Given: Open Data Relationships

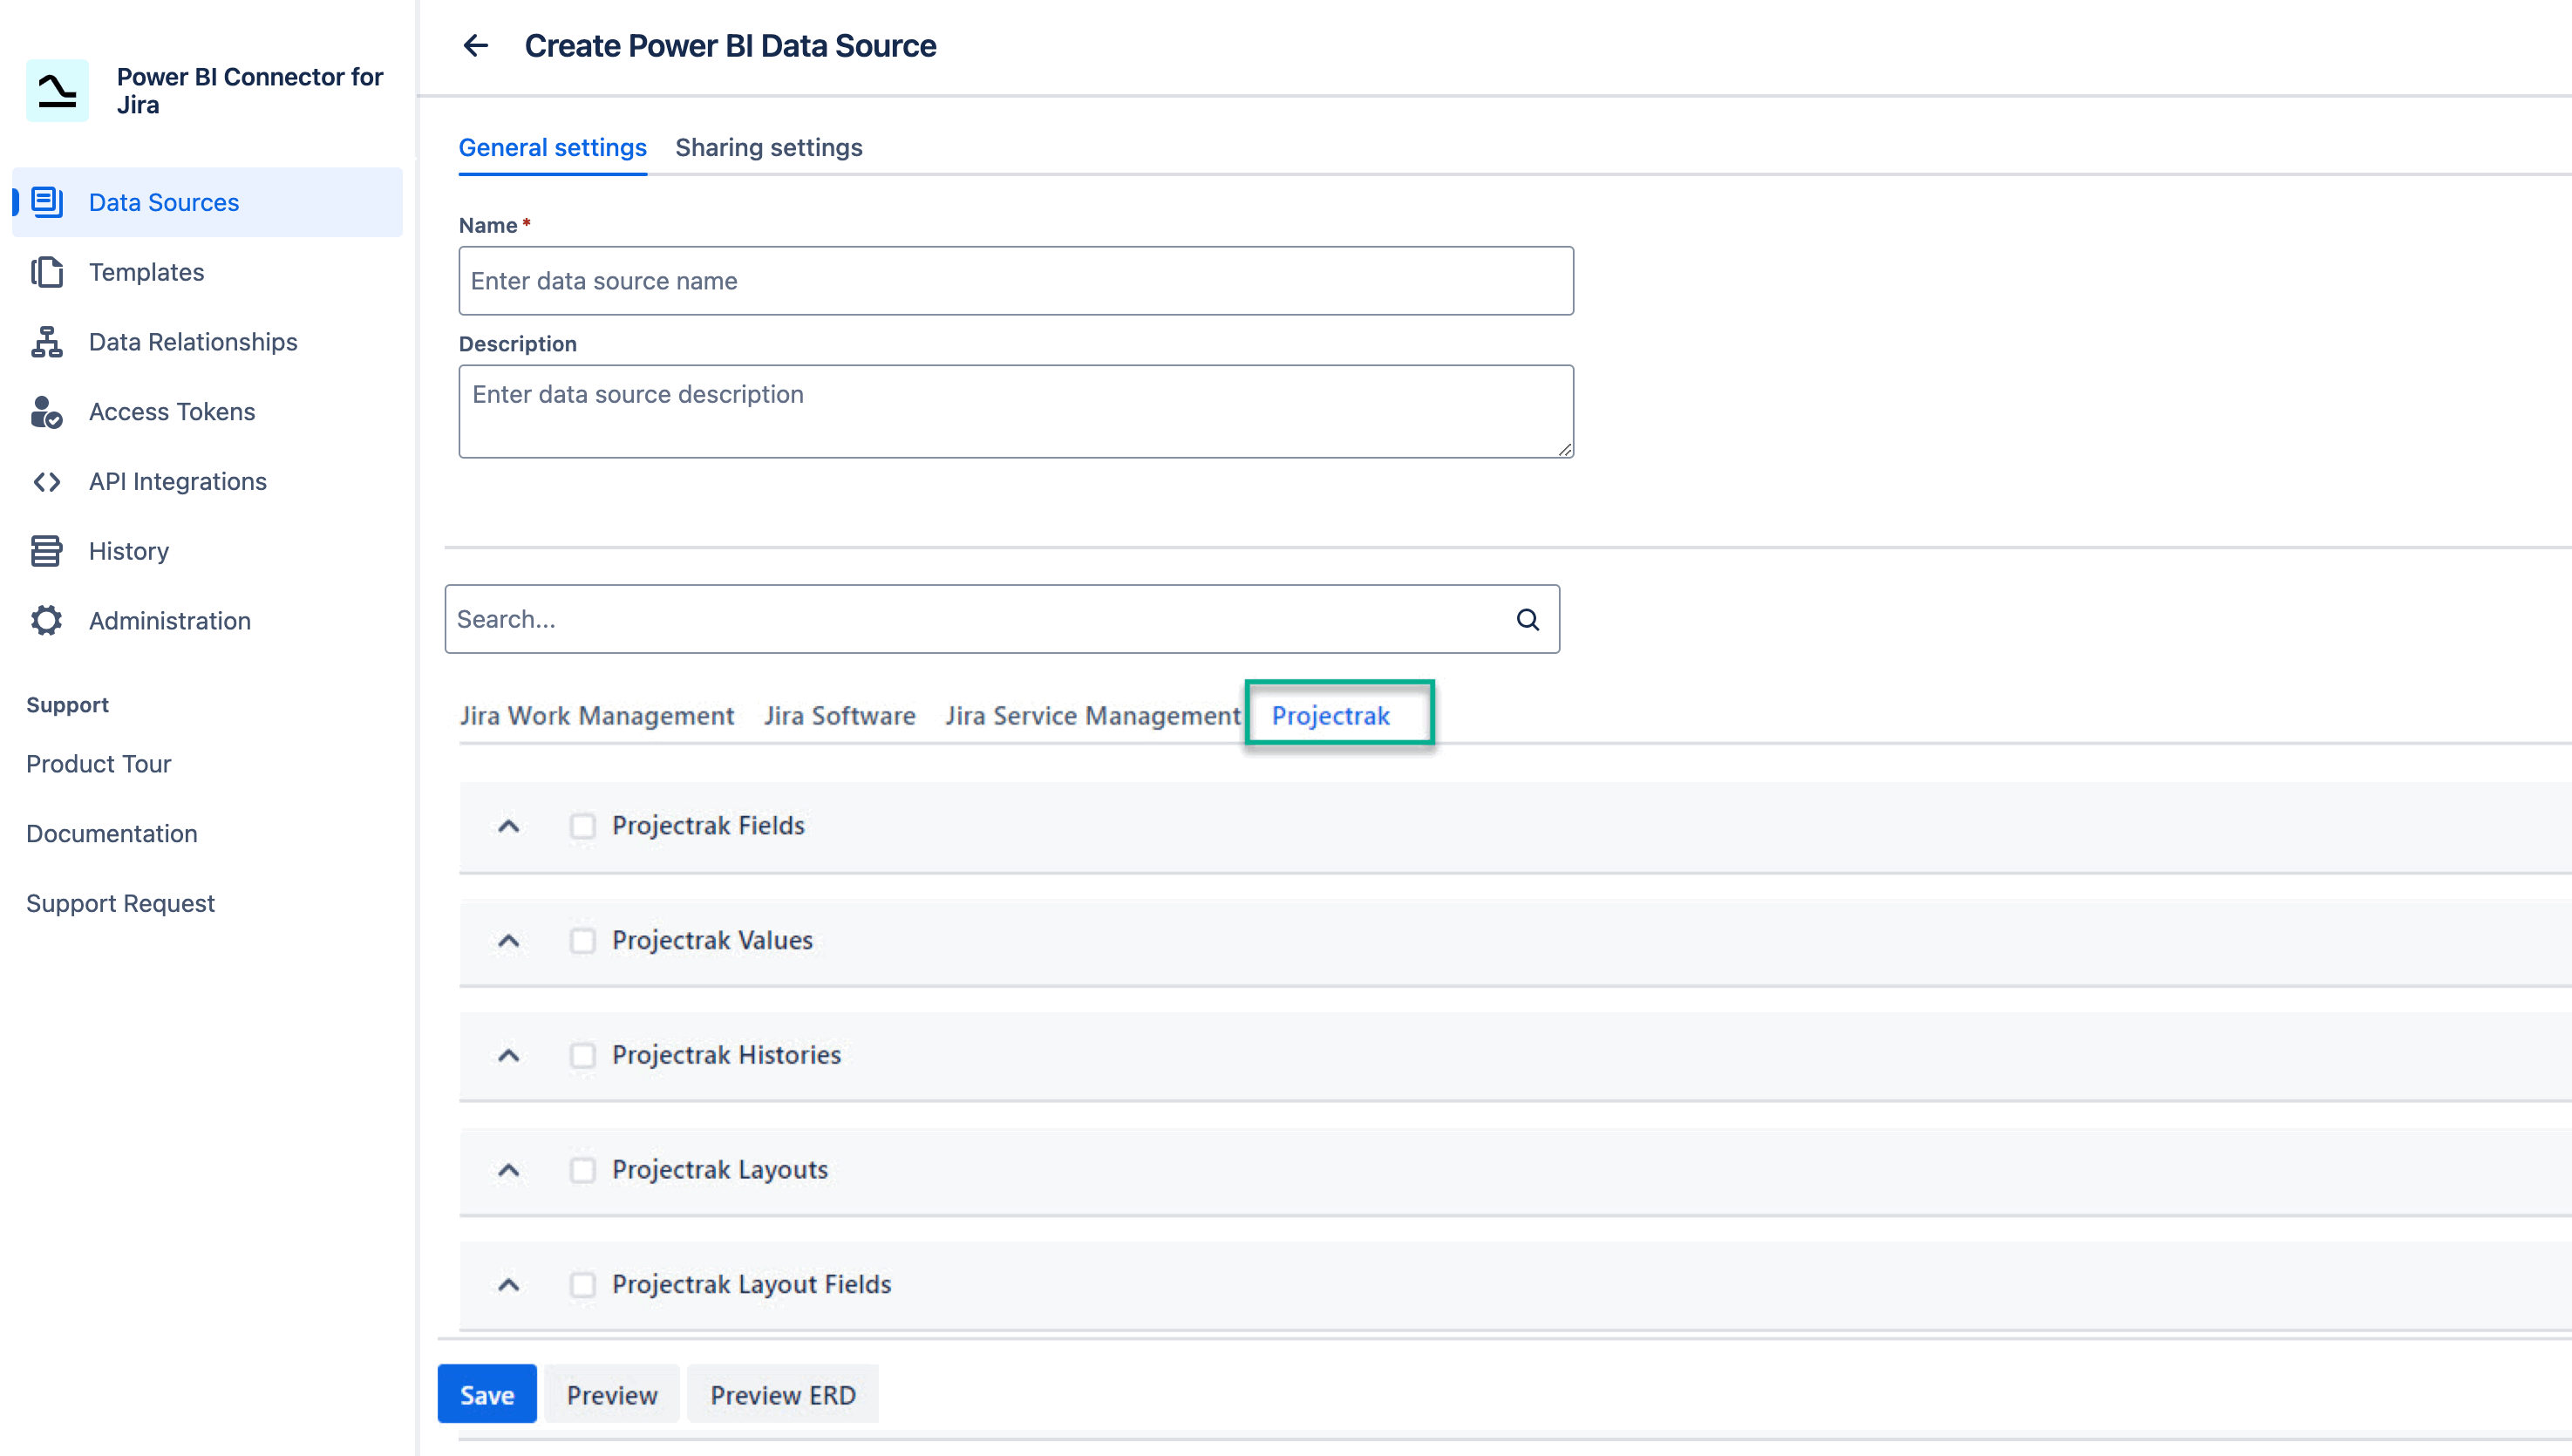Looking at the screenshot, I should 192,341.
